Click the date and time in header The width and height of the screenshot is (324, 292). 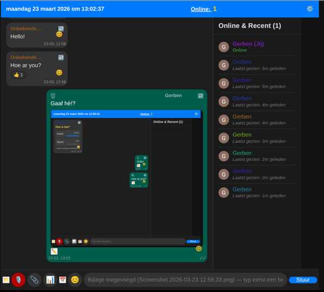point(55,9)
